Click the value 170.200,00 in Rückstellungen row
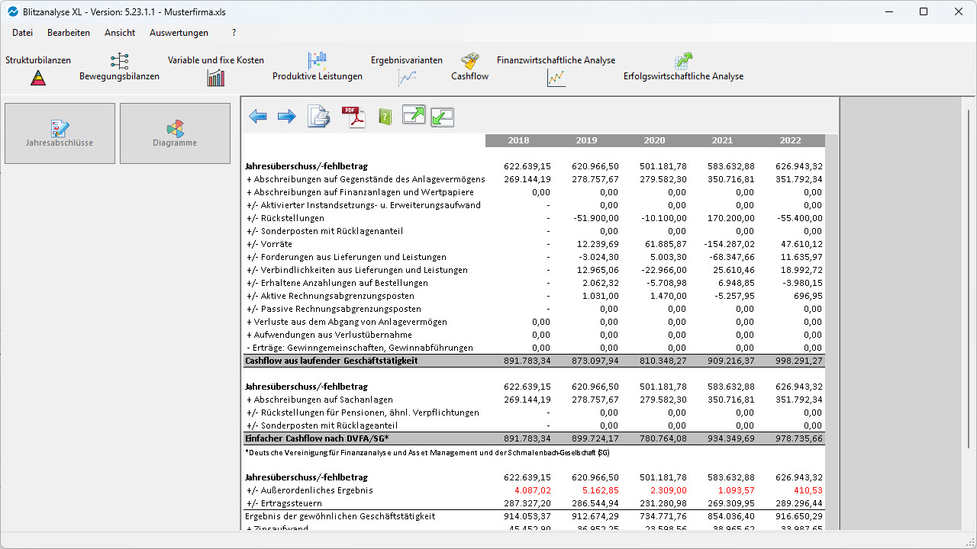The image size is (977, 549). (x=730, y=218)
